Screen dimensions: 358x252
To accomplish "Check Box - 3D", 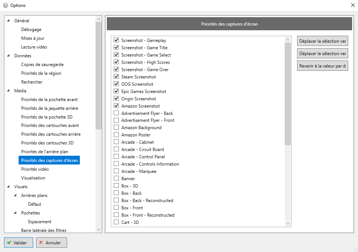I will coord(116,186).
